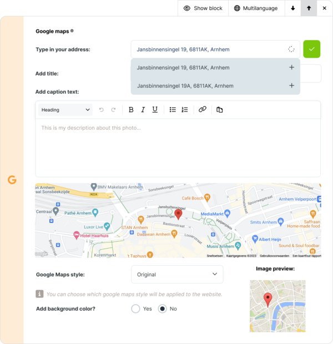The image size is (333, 344).
Task: Click Smits Arnhem marker on map
Action: point(280,222)
